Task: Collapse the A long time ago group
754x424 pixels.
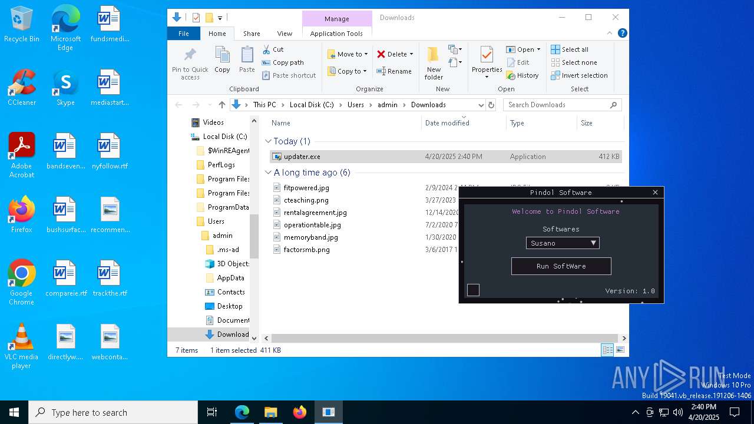Action: (269, 173)
